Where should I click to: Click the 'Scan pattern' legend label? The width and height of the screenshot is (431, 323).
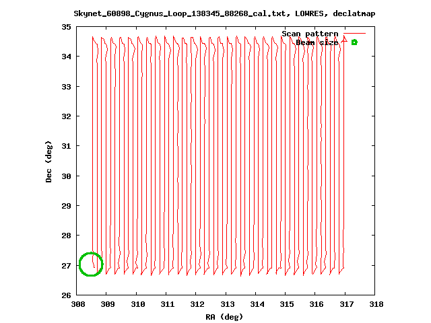point(310,34)
